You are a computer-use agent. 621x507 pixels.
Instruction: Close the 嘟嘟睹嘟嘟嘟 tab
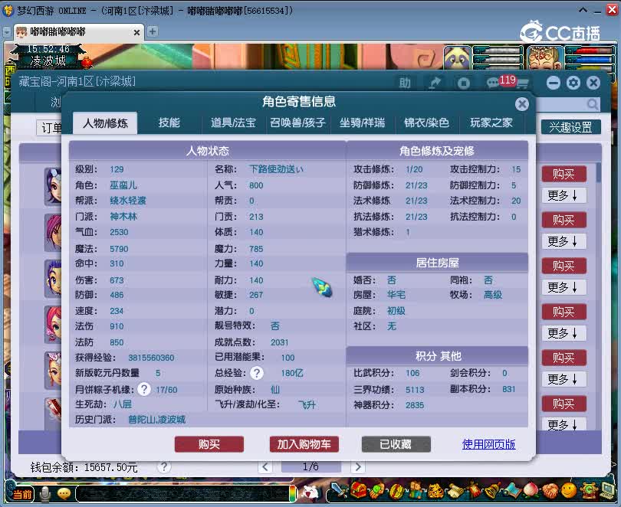[136, 32]
